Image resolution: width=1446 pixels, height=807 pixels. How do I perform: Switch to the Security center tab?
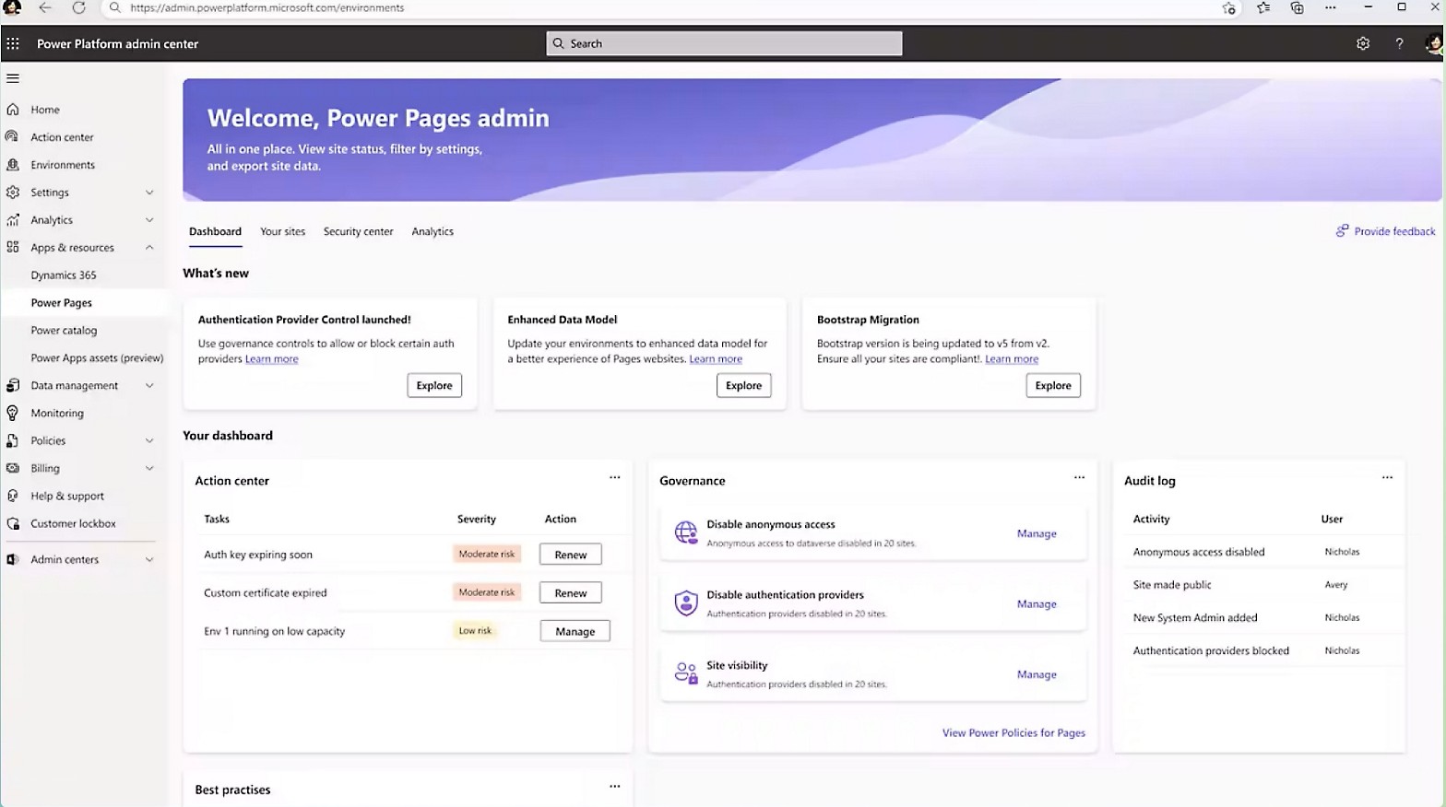(358, 231)
